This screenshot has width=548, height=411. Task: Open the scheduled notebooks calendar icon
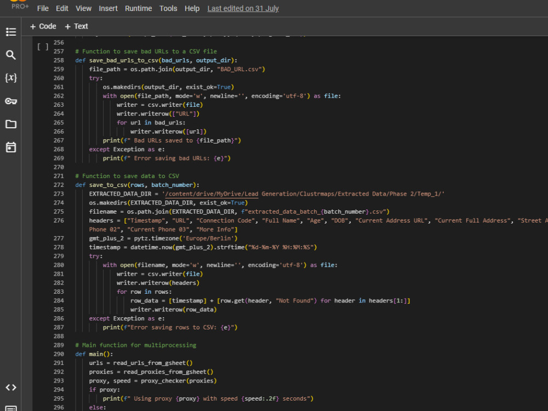[11, 147]
